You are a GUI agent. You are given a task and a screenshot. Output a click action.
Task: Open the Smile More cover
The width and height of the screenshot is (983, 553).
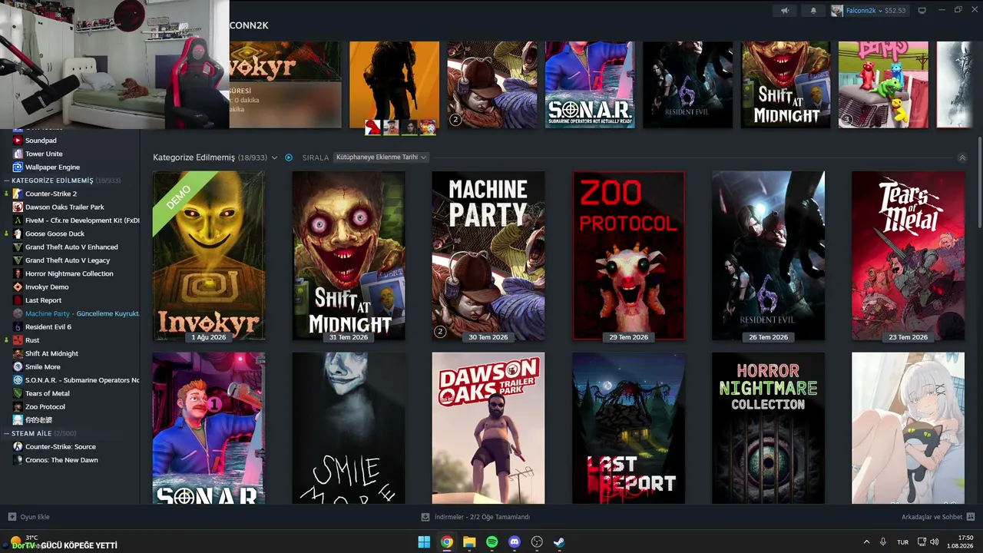pos(349,428)
